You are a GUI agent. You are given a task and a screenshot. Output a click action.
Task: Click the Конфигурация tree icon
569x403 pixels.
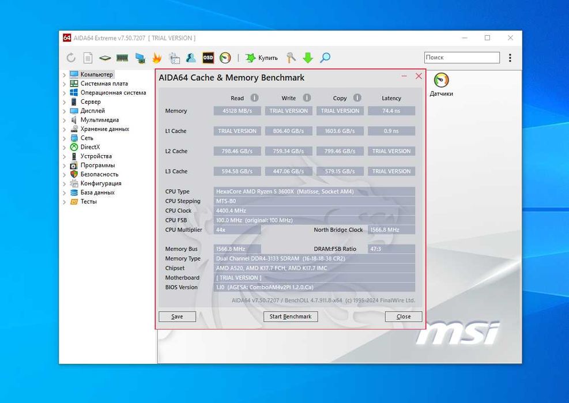[x=74, y=183]
